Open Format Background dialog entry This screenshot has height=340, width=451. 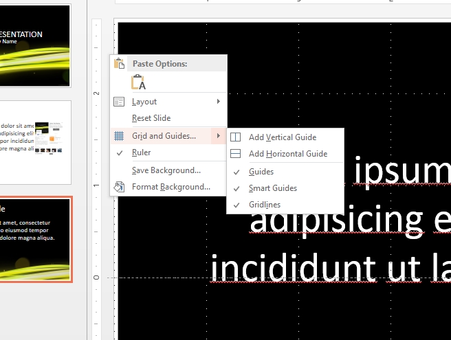171,187
